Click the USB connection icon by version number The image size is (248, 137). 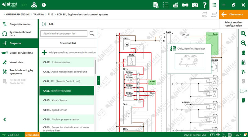[4, 135]
